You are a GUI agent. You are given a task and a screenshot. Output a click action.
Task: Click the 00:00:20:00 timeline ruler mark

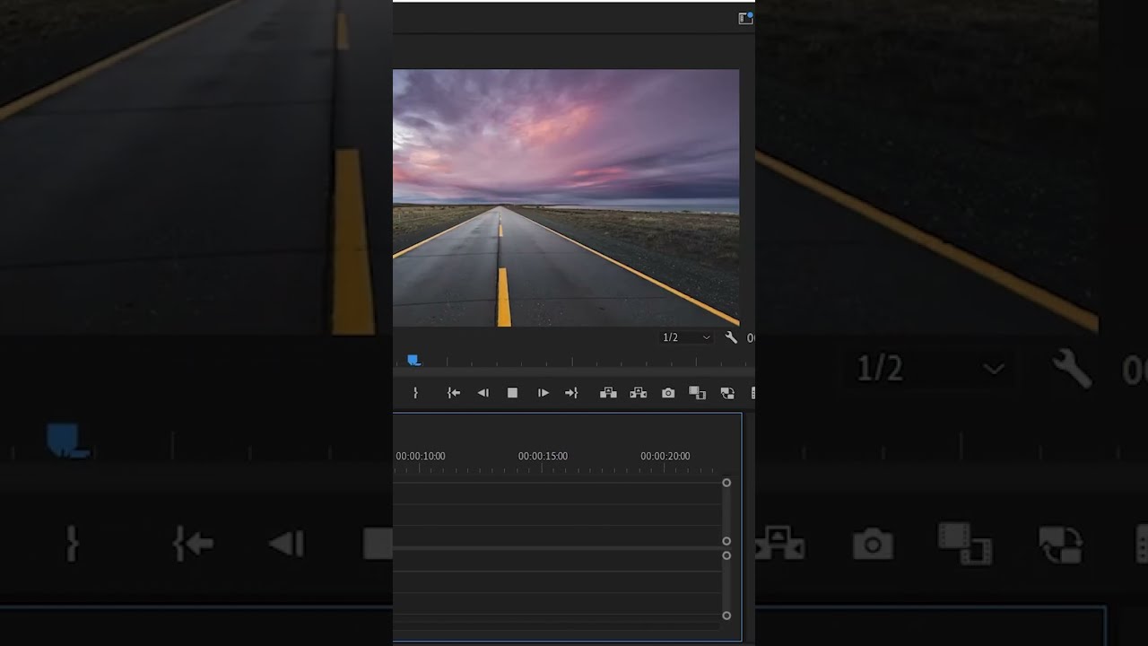coord(665,456)
